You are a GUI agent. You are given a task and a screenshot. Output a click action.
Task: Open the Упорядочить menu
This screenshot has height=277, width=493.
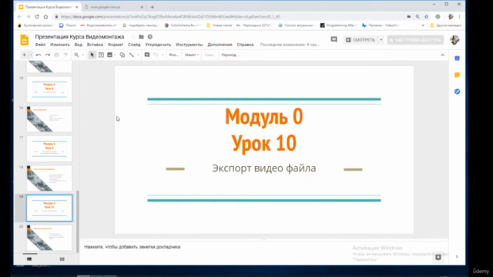158,45
